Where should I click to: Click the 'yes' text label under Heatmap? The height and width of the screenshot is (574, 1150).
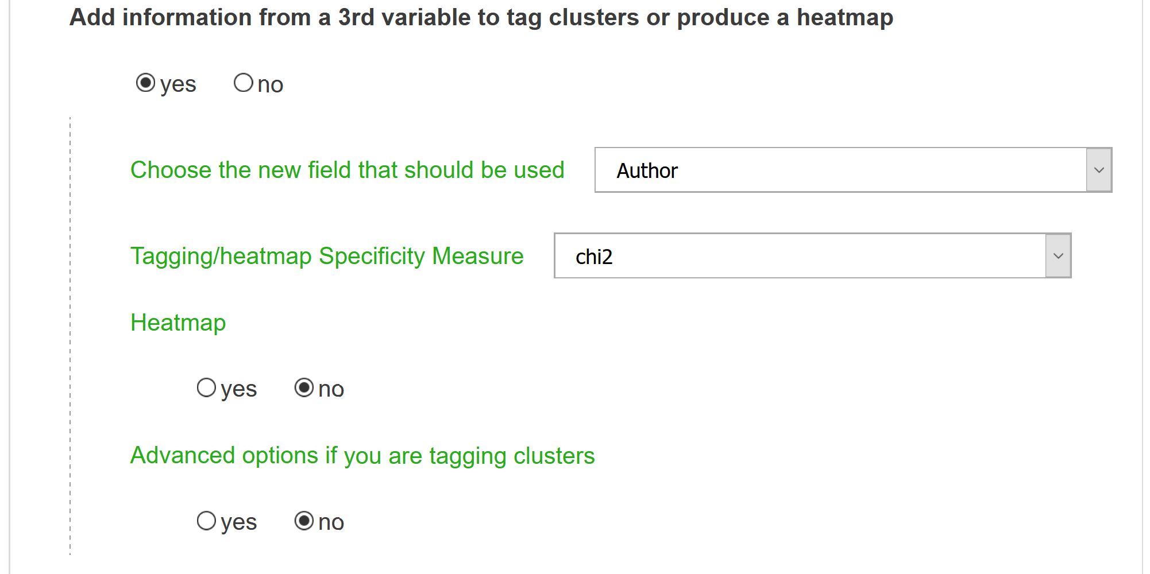pos(239,390)
